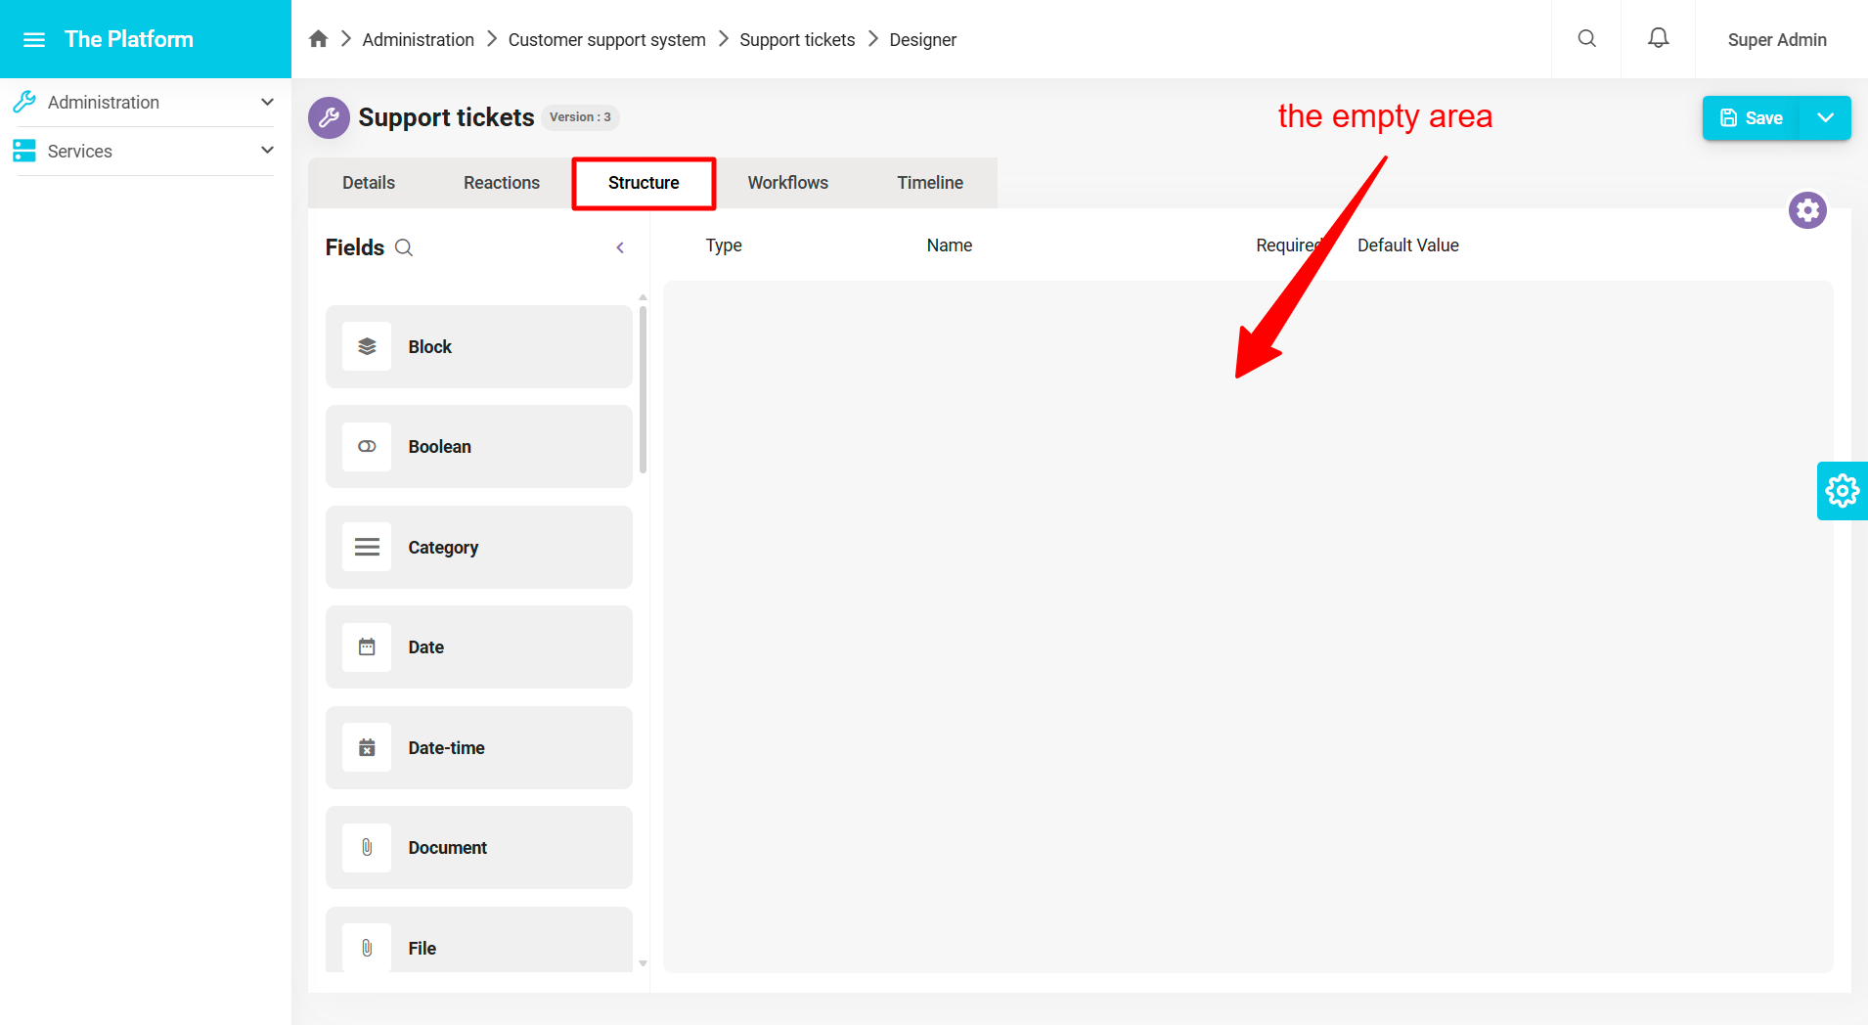
Task: Pick the Block field item
Action: point(478,347)
